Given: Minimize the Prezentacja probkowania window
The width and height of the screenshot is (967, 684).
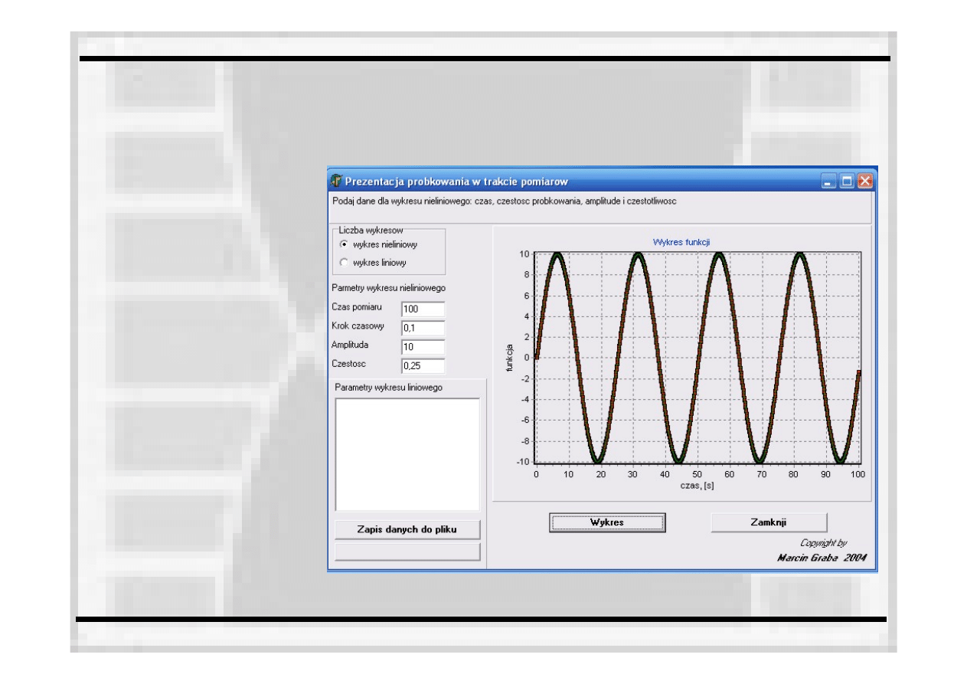Looking at the screenshot, I should pyautogui.click(x=828, y=182).
